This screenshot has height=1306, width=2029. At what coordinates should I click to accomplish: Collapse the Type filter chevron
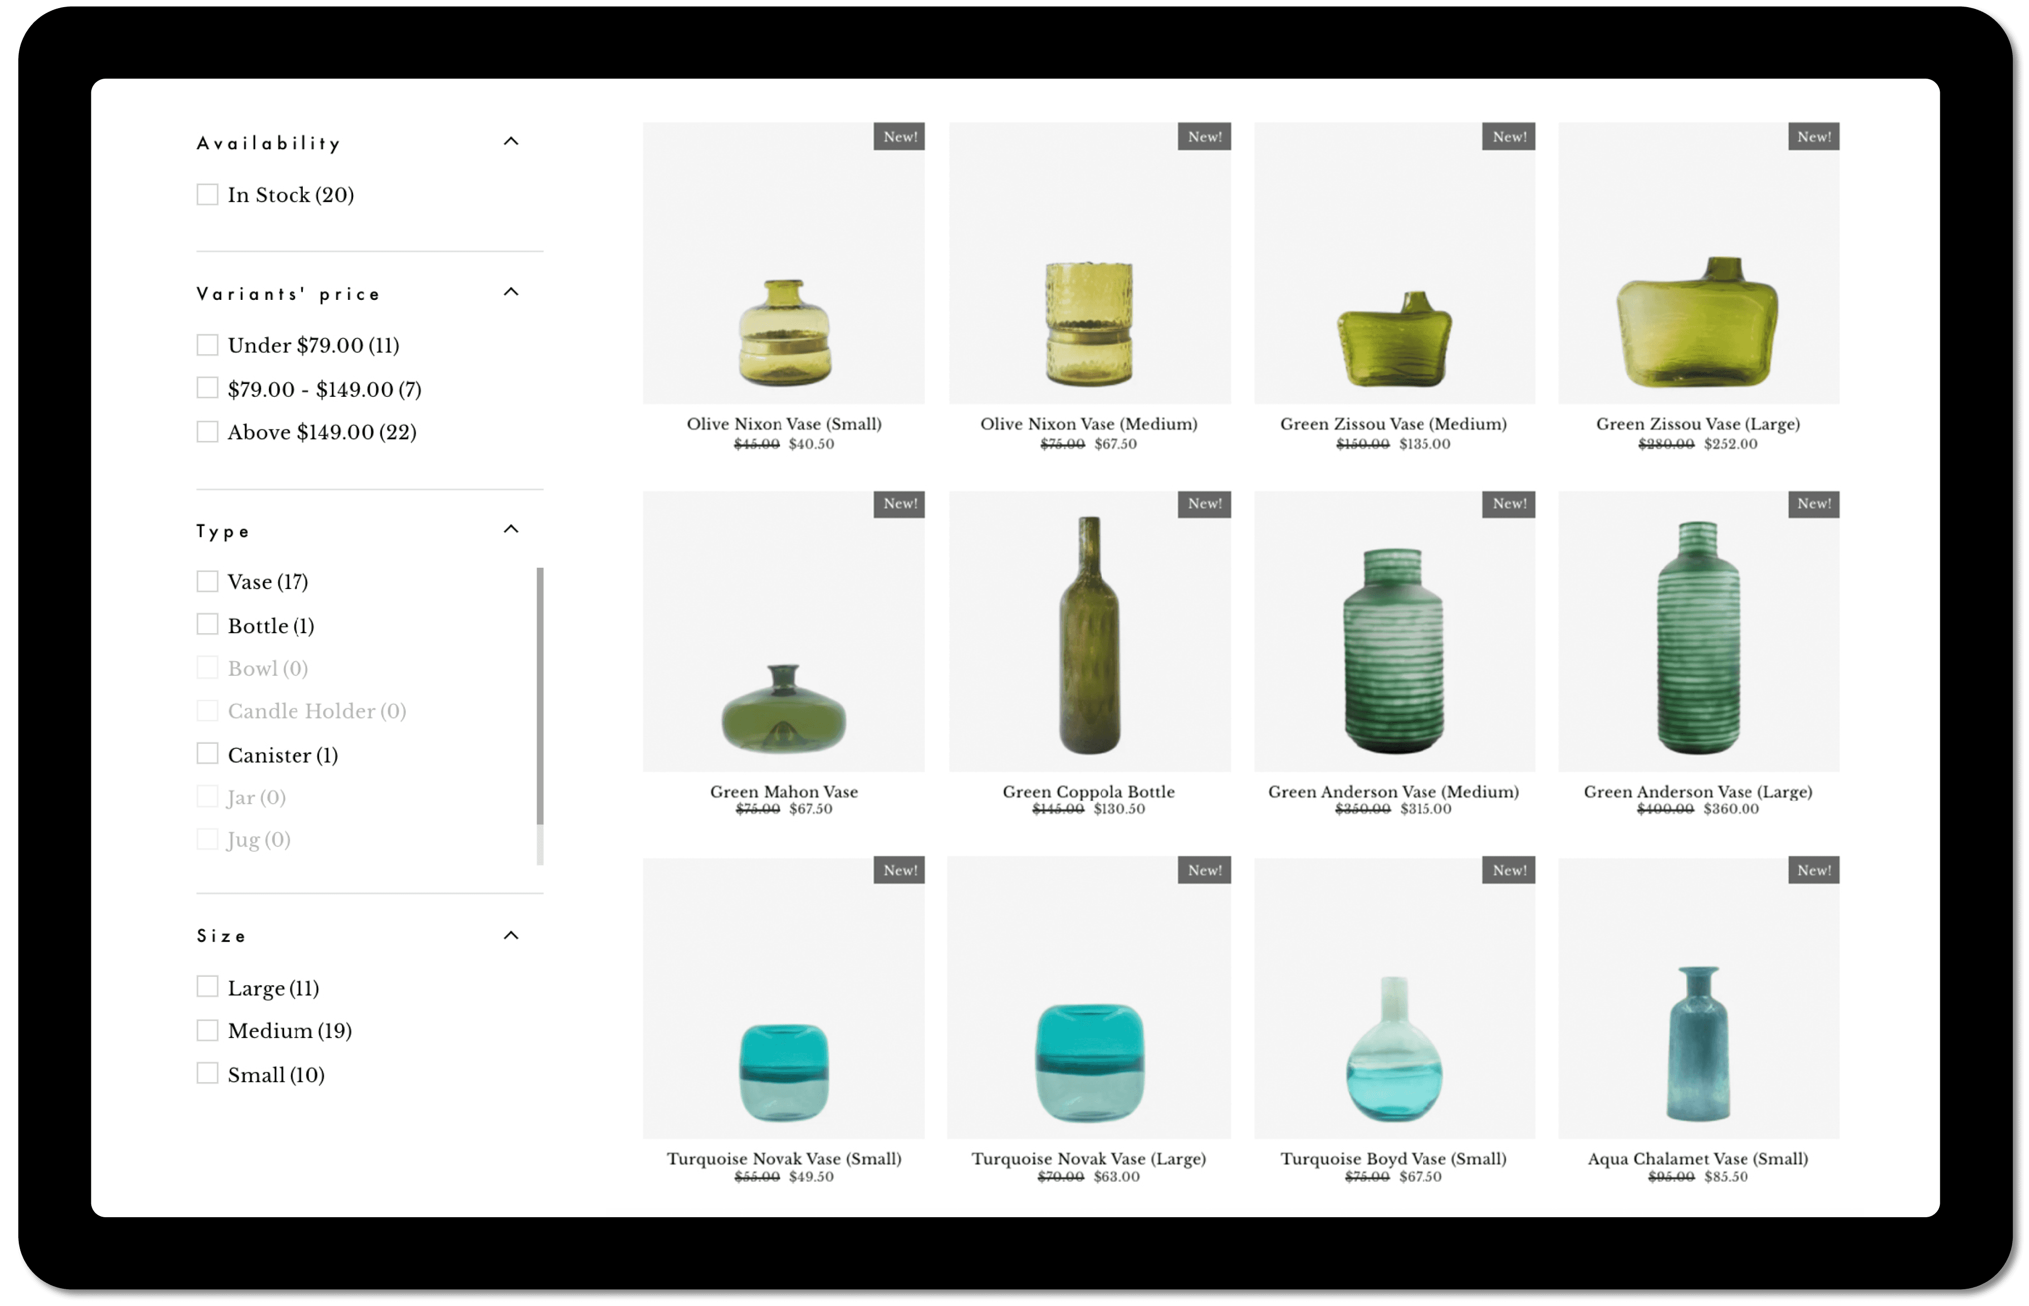pos(510,529)
